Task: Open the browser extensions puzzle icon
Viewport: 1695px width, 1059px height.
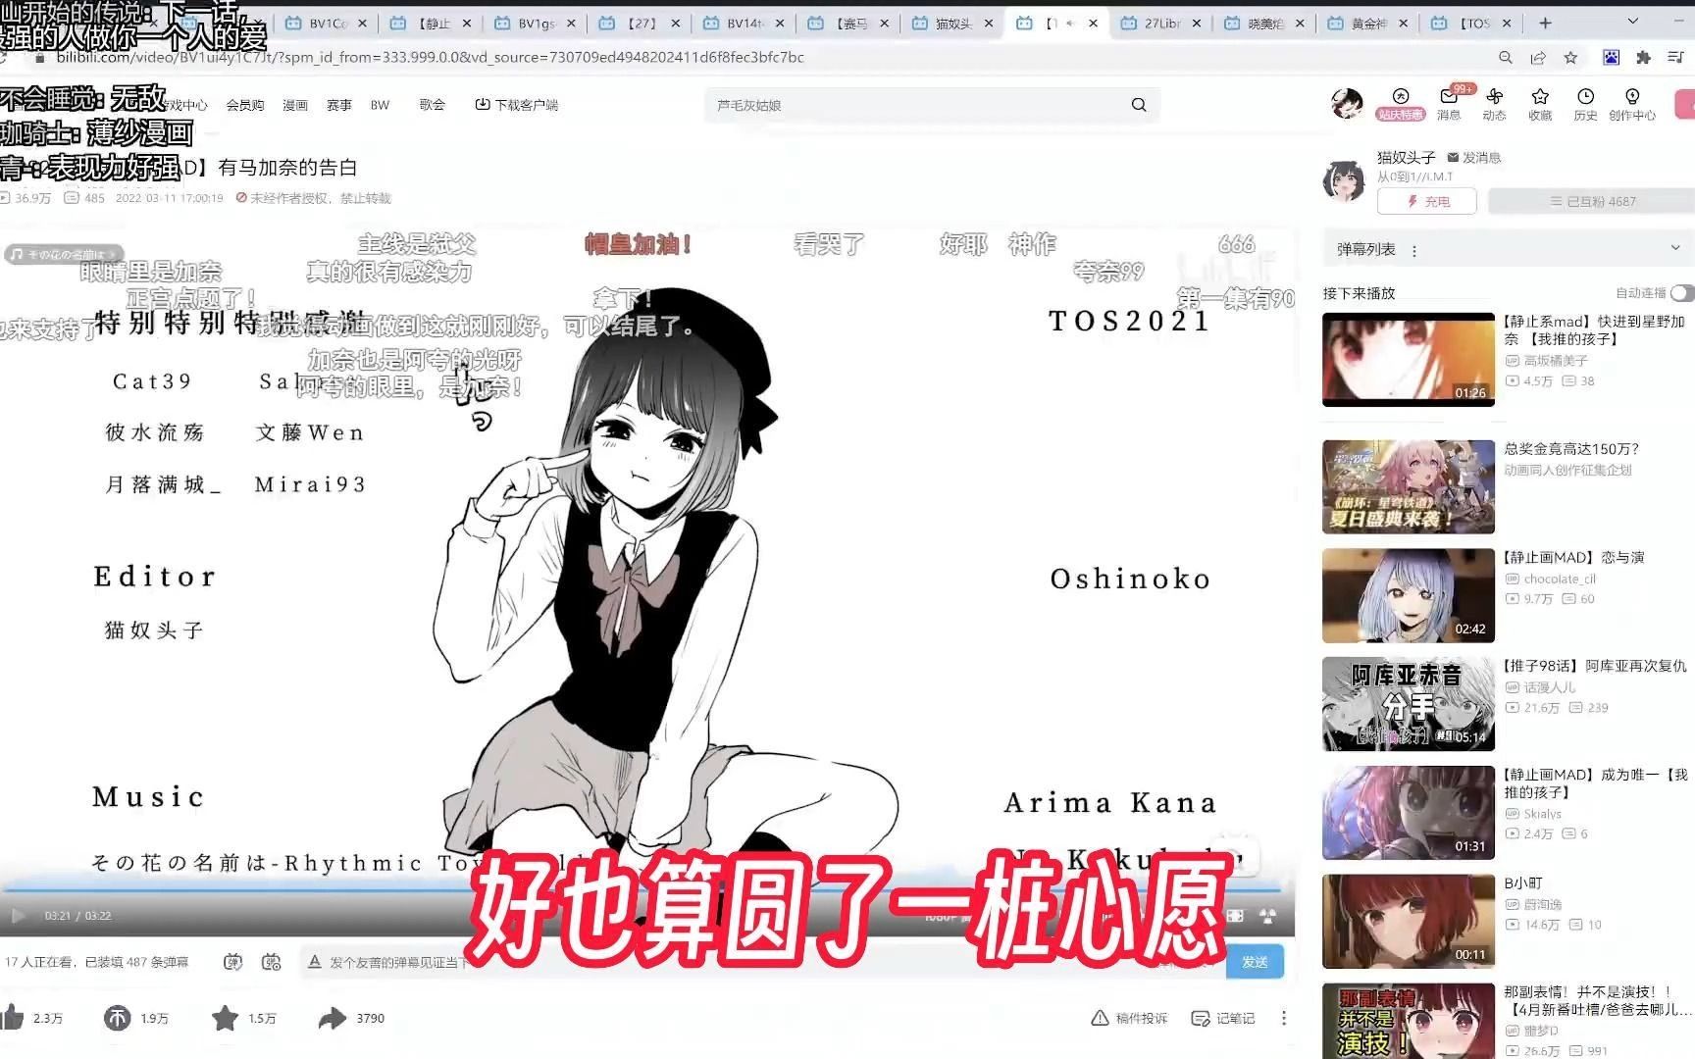Action: point(1644,58)
